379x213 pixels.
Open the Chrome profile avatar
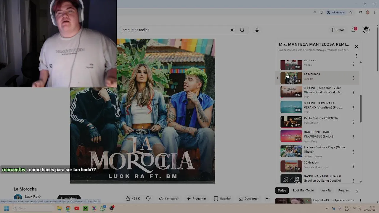tap(368, 12)
